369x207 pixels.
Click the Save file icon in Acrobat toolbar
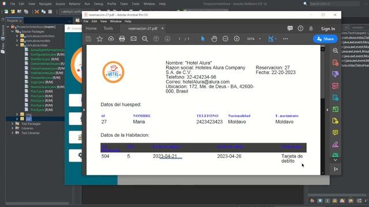tap(88, 39)
